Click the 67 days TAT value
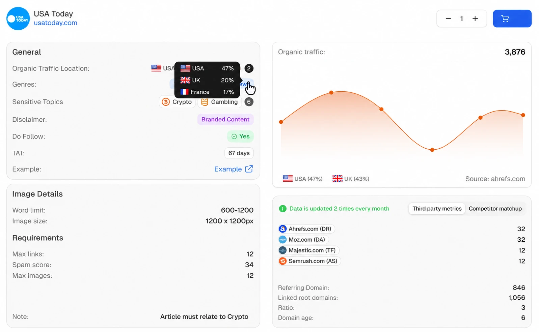This screenshot has height=332, width=539. pyautogui.click(x=239, y=153)
